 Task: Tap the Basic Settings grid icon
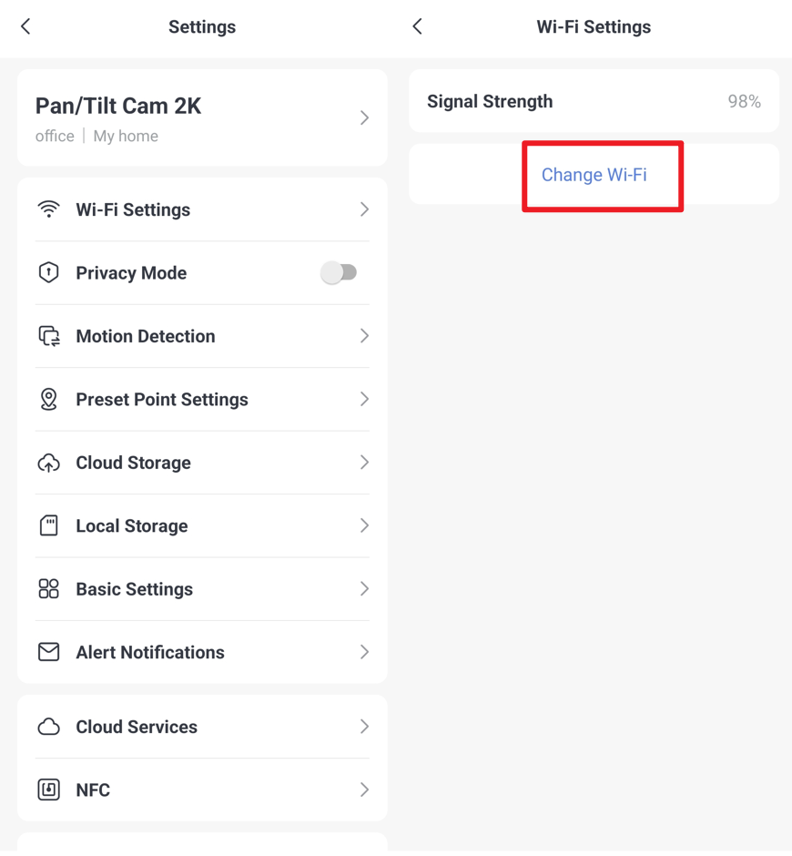(x=48, y=589)
